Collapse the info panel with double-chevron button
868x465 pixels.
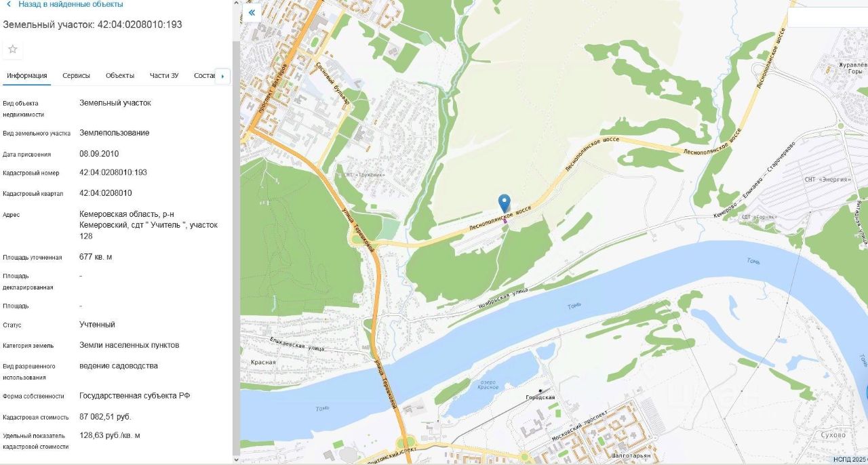(x=252, y=12)
